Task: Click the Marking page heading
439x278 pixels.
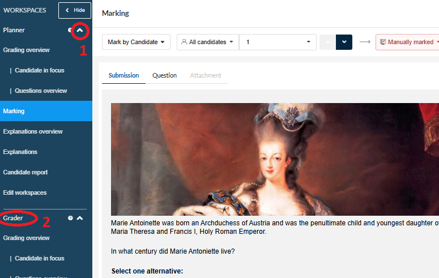Action: (116, 13)
